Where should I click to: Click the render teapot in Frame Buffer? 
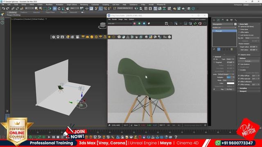200,24
